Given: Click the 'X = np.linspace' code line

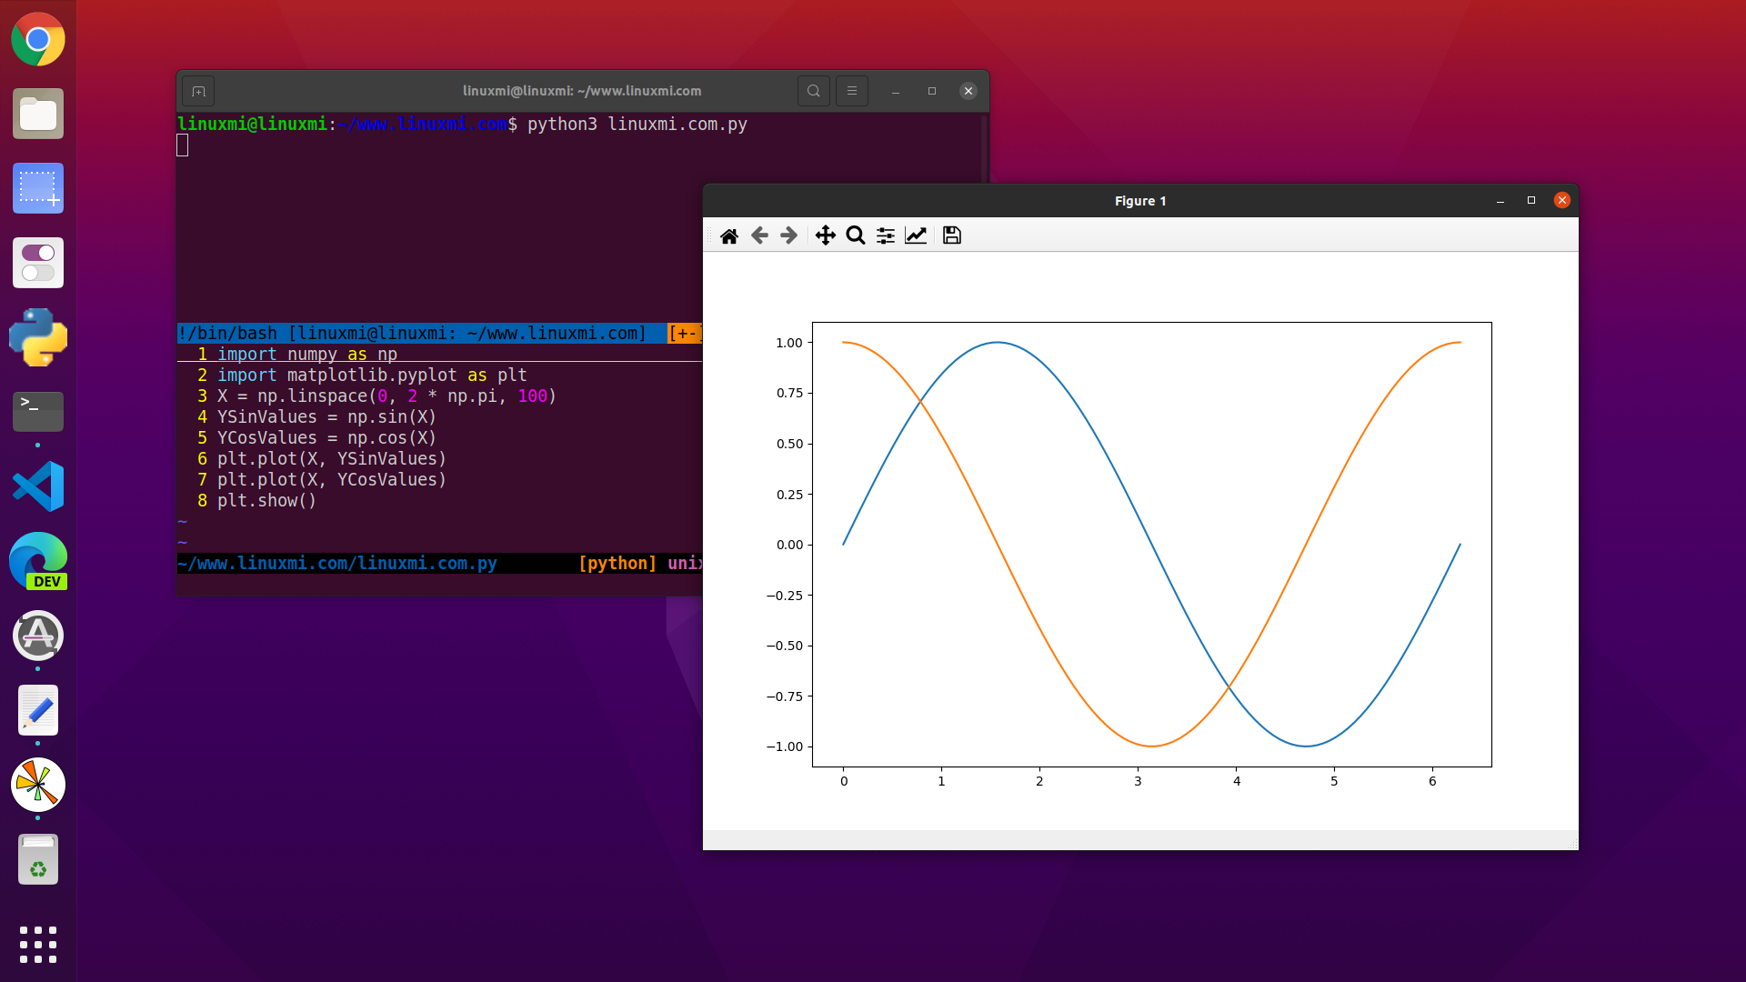Looking at the screenshot, I should coord(386,396).
